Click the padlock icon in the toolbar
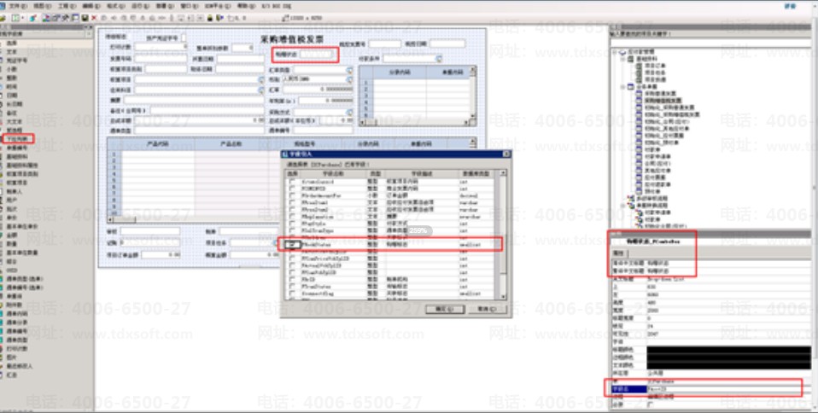 (x=210, y=18)
